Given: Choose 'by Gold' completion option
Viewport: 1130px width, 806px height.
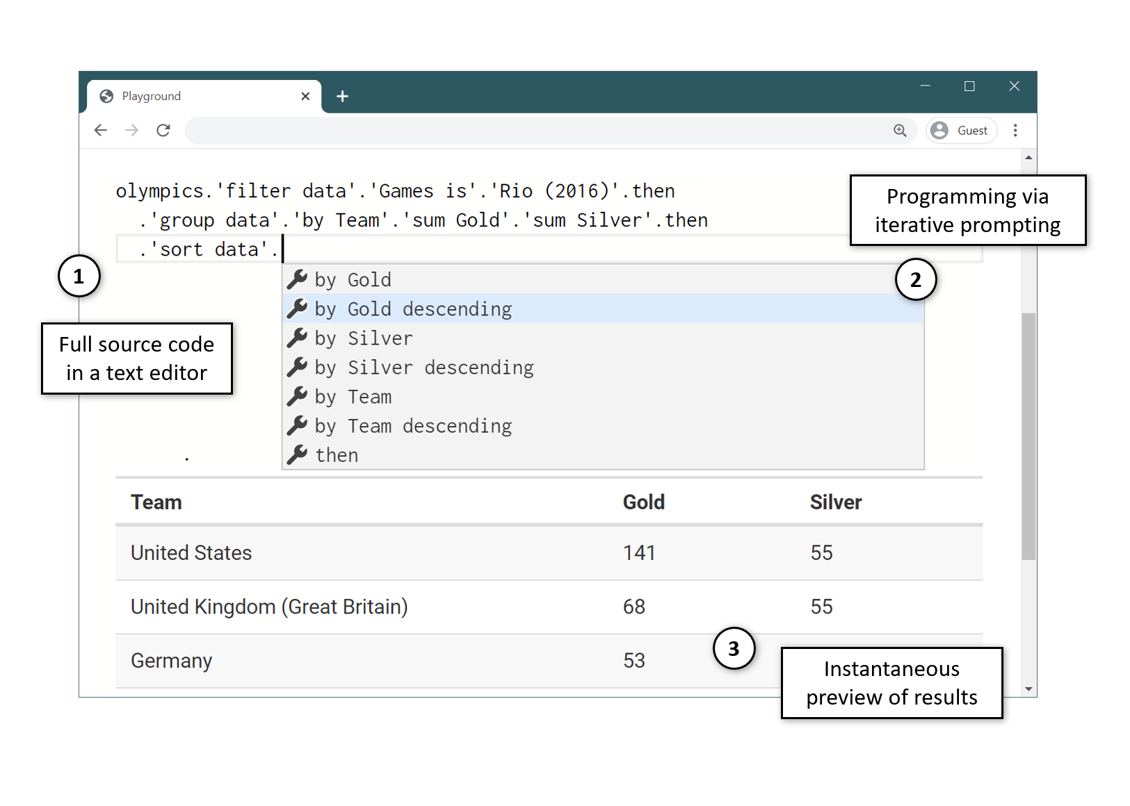Looking at the screenshot, I should pyautogui.click(x=353, y=280).
